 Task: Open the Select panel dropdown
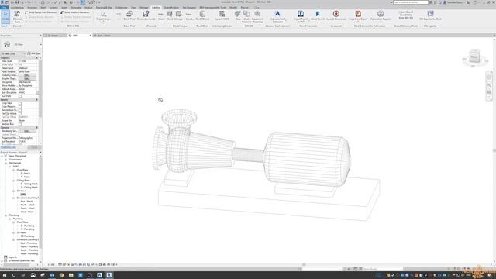point(5,26)
